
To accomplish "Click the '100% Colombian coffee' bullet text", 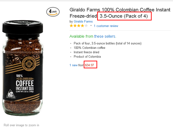I will (89, 48).
